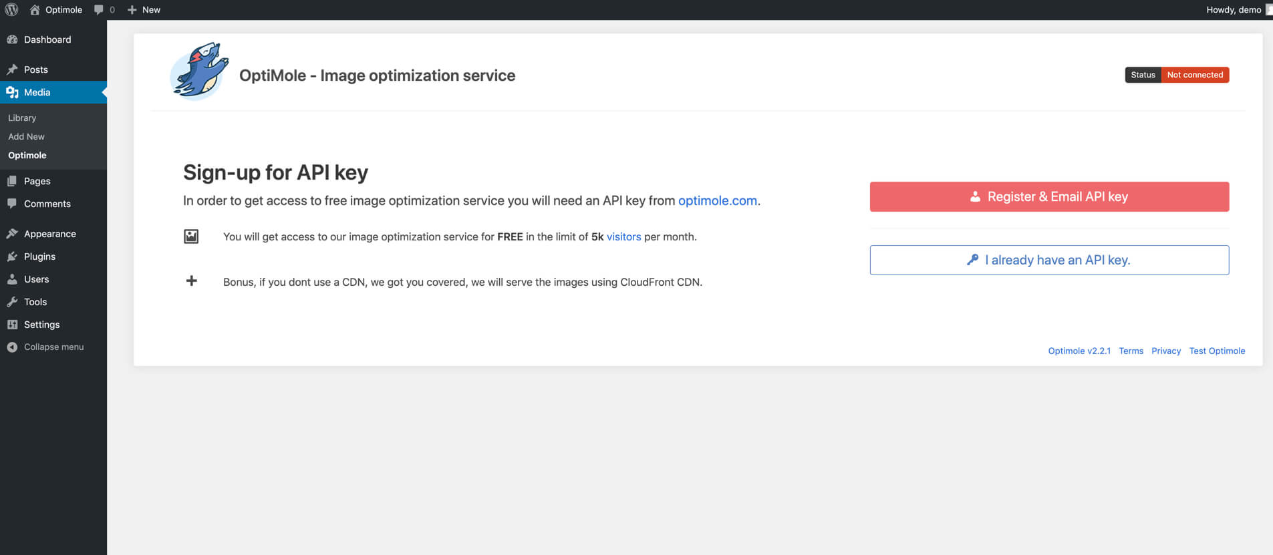Click the WordPress logo in the admin bar

11,9
